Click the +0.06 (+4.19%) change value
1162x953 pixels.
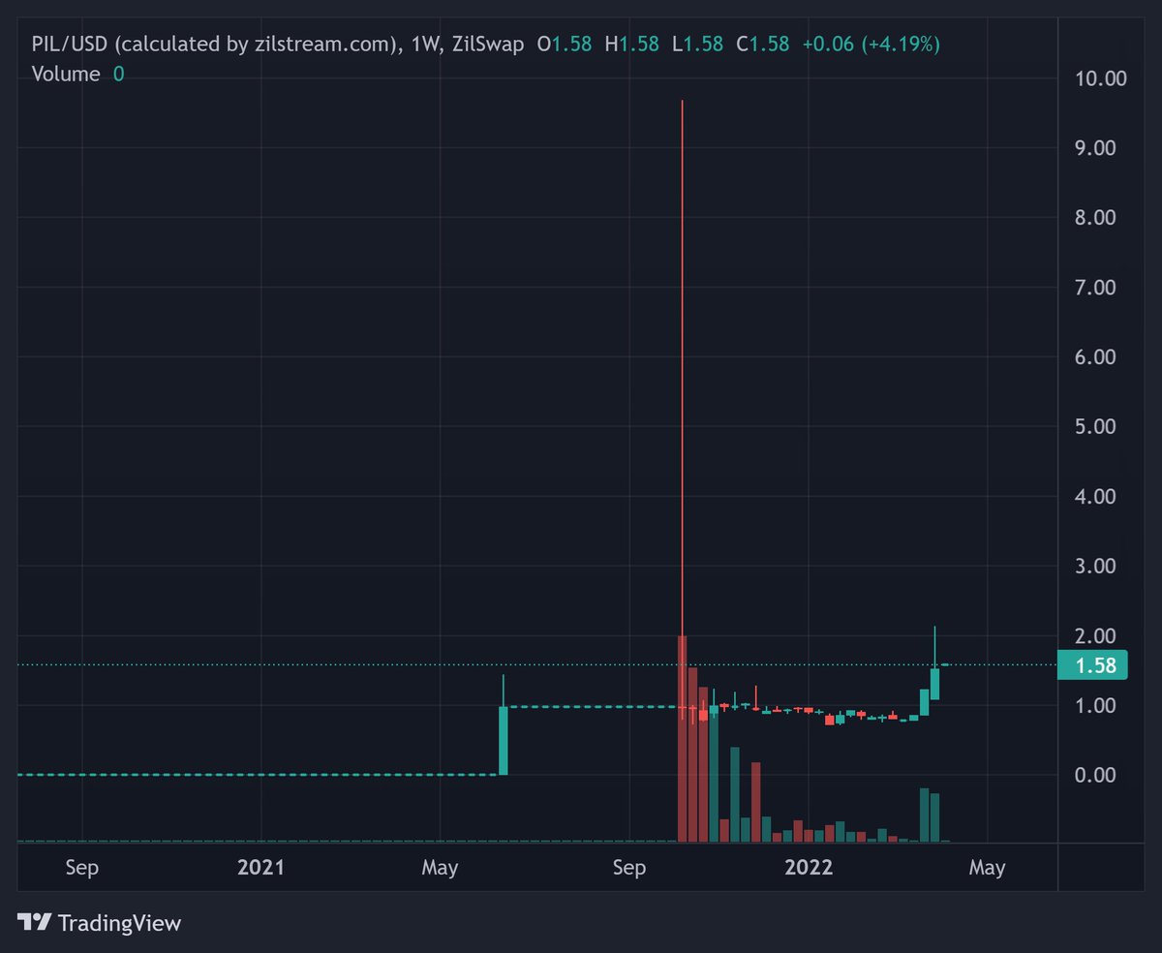point(871,45)
